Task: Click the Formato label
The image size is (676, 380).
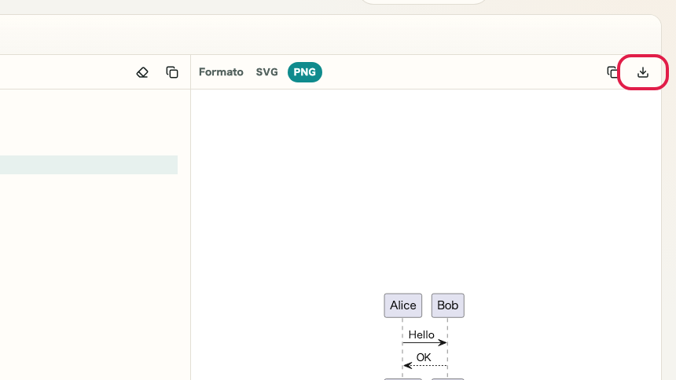Action: pos(221,72)
